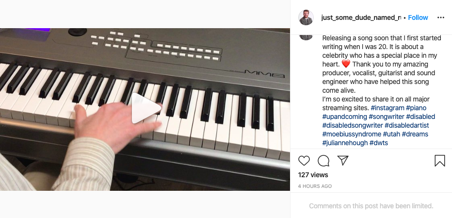The image size is (452, 218).
Task: Click the 127 views count
Action: click(x=313, y=175)
